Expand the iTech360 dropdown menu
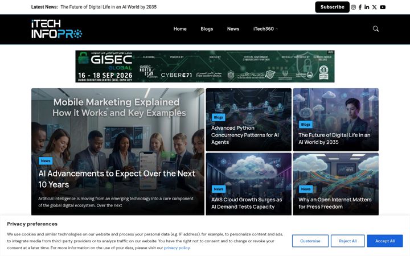The height and width of the screenshot is (256, 410). click(x=265, y=29)
